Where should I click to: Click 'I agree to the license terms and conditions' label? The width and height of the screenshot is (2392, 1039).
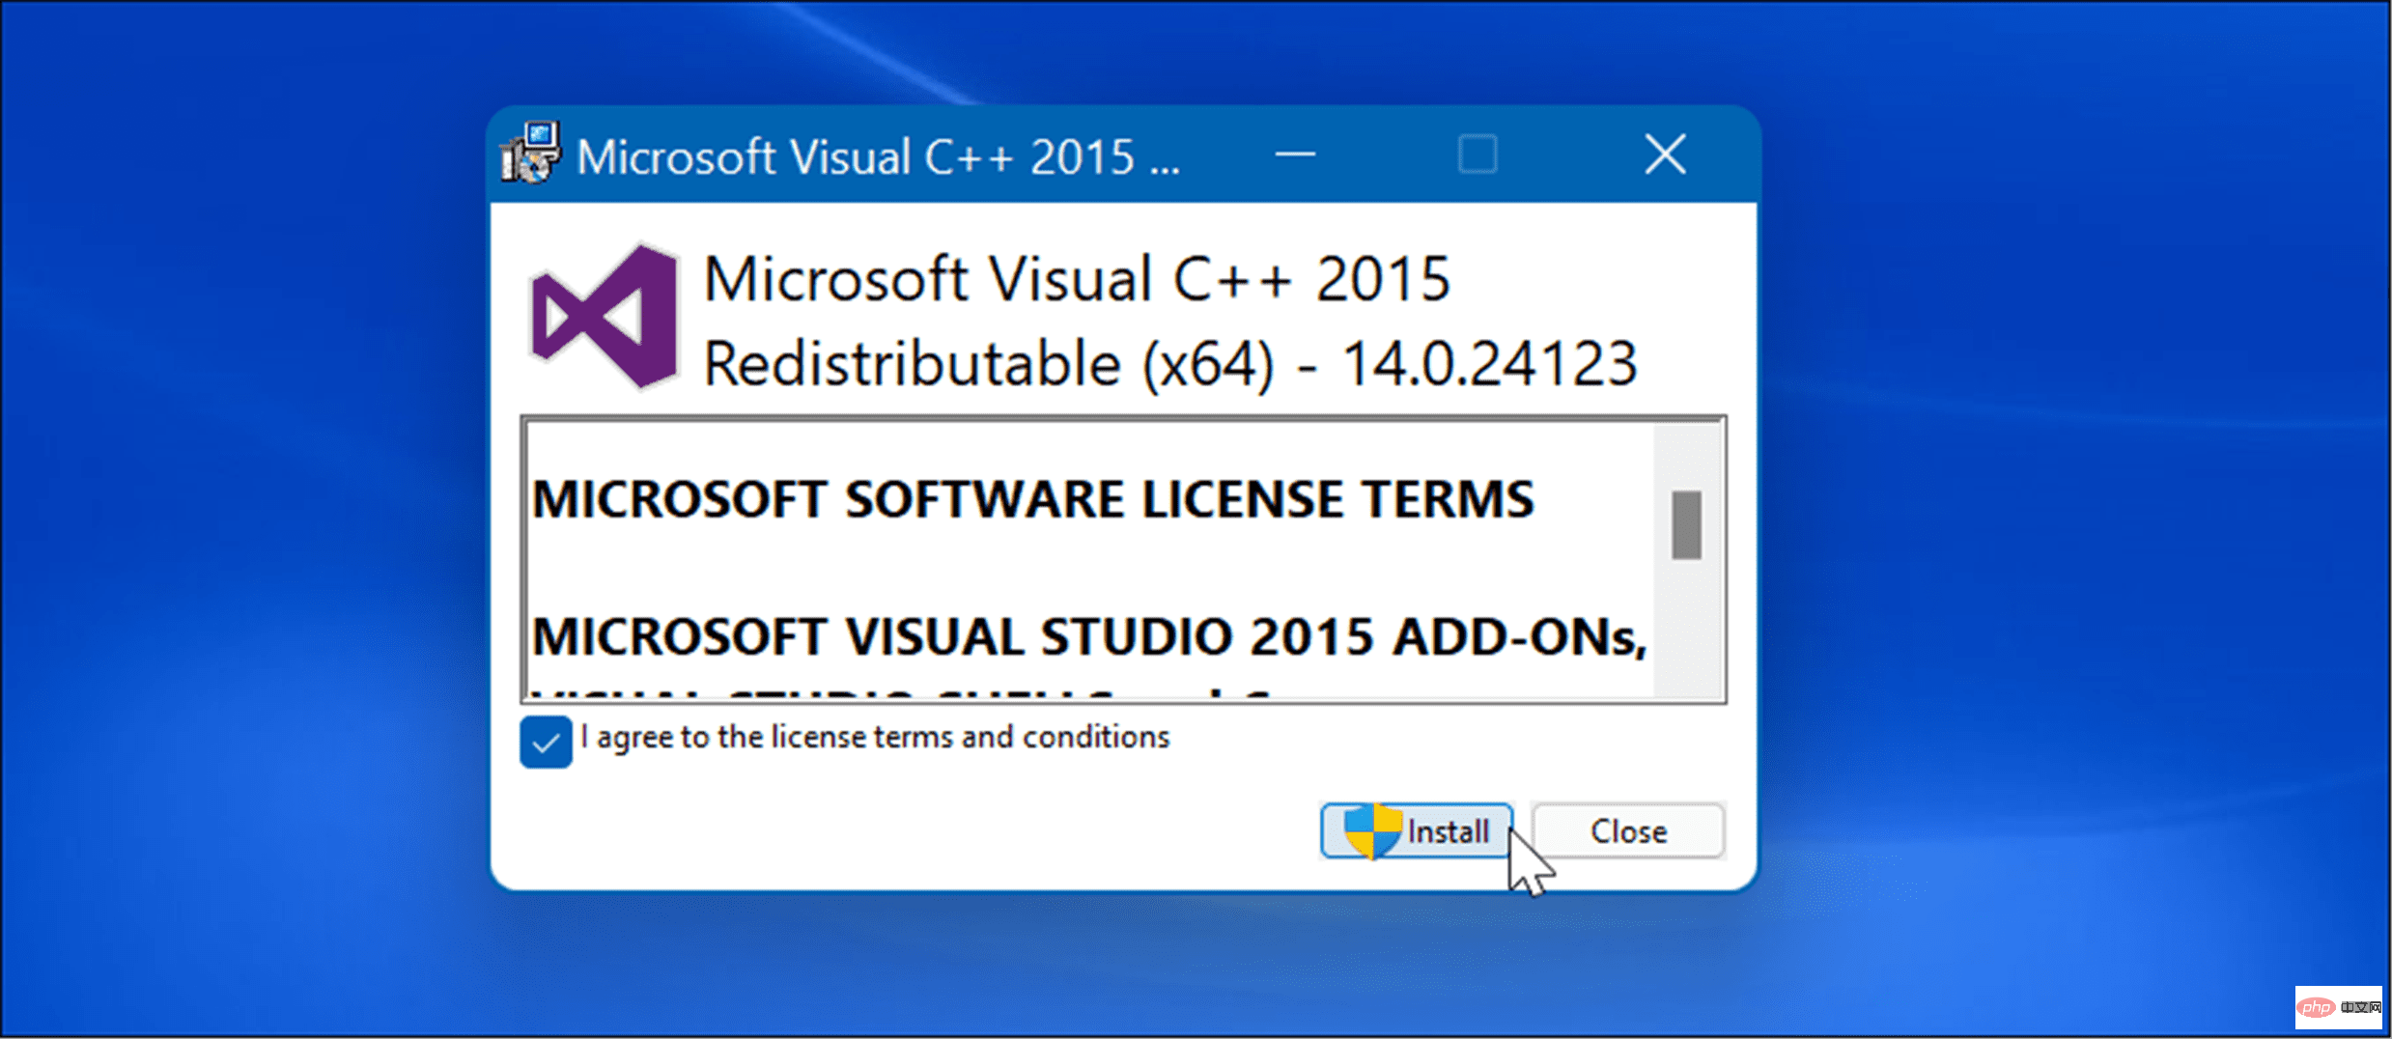(875, 738)
